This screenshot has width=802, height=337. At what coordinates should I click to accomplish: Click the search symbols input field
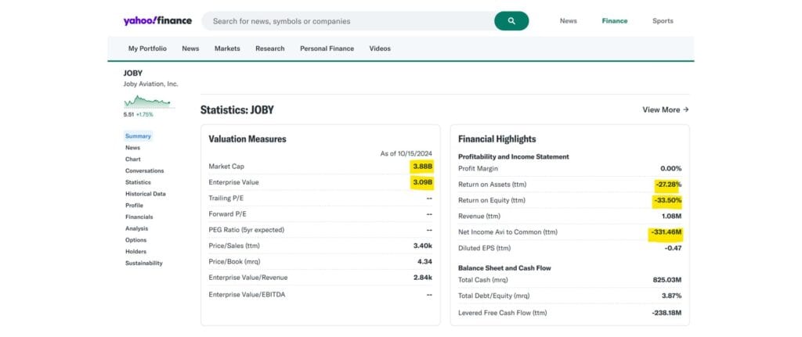point(349,21)
